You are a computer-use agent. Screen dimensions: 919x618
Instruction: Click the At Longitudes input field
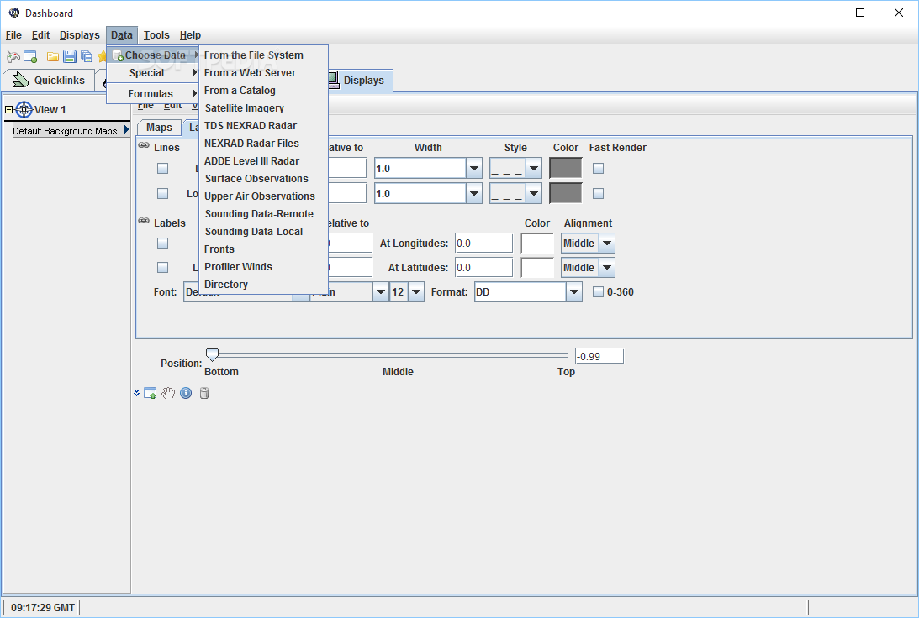(483, 243)
